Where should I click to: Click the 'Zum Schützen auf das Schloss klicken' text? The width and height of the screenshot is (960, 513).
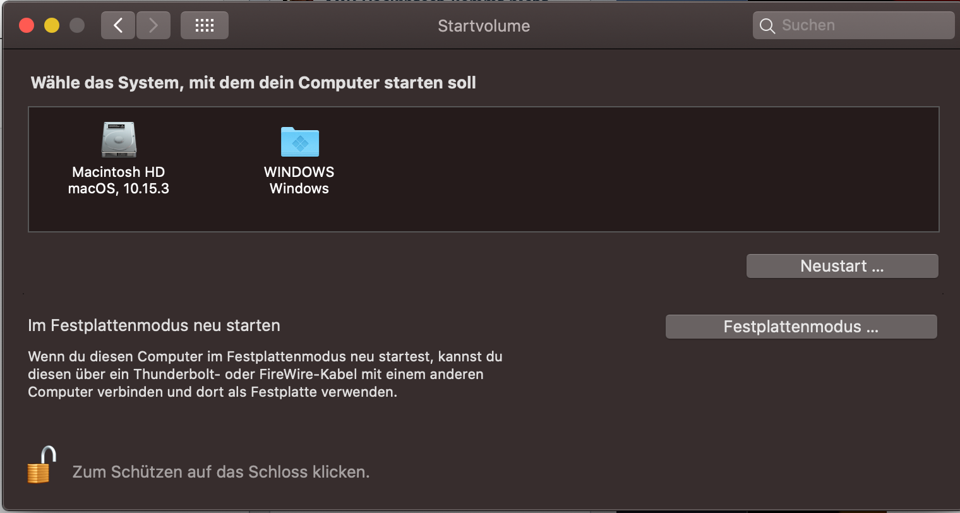tap(221, 472)
